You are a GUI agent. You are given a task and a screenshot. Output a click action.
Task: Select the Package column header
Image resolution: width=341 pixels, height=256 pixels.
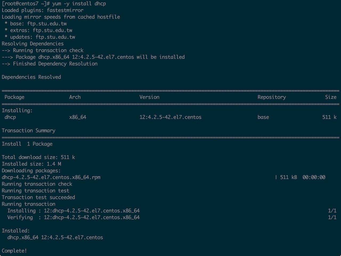(x=14, y=97)
